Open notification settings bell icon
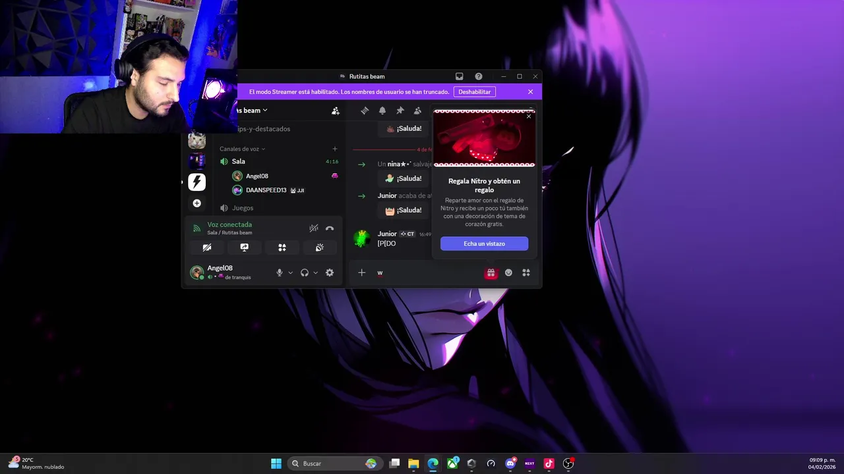The width and height of the screenshot is (844, 474). tap(382, 111)
